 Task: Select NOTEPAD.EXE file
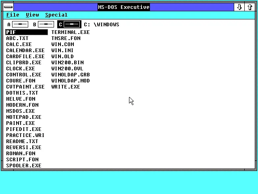tap(24, 117)
